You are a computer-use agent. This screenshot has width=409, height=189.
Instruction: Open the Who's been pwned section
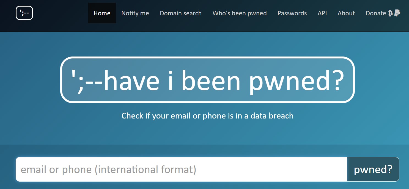[239, 13]
